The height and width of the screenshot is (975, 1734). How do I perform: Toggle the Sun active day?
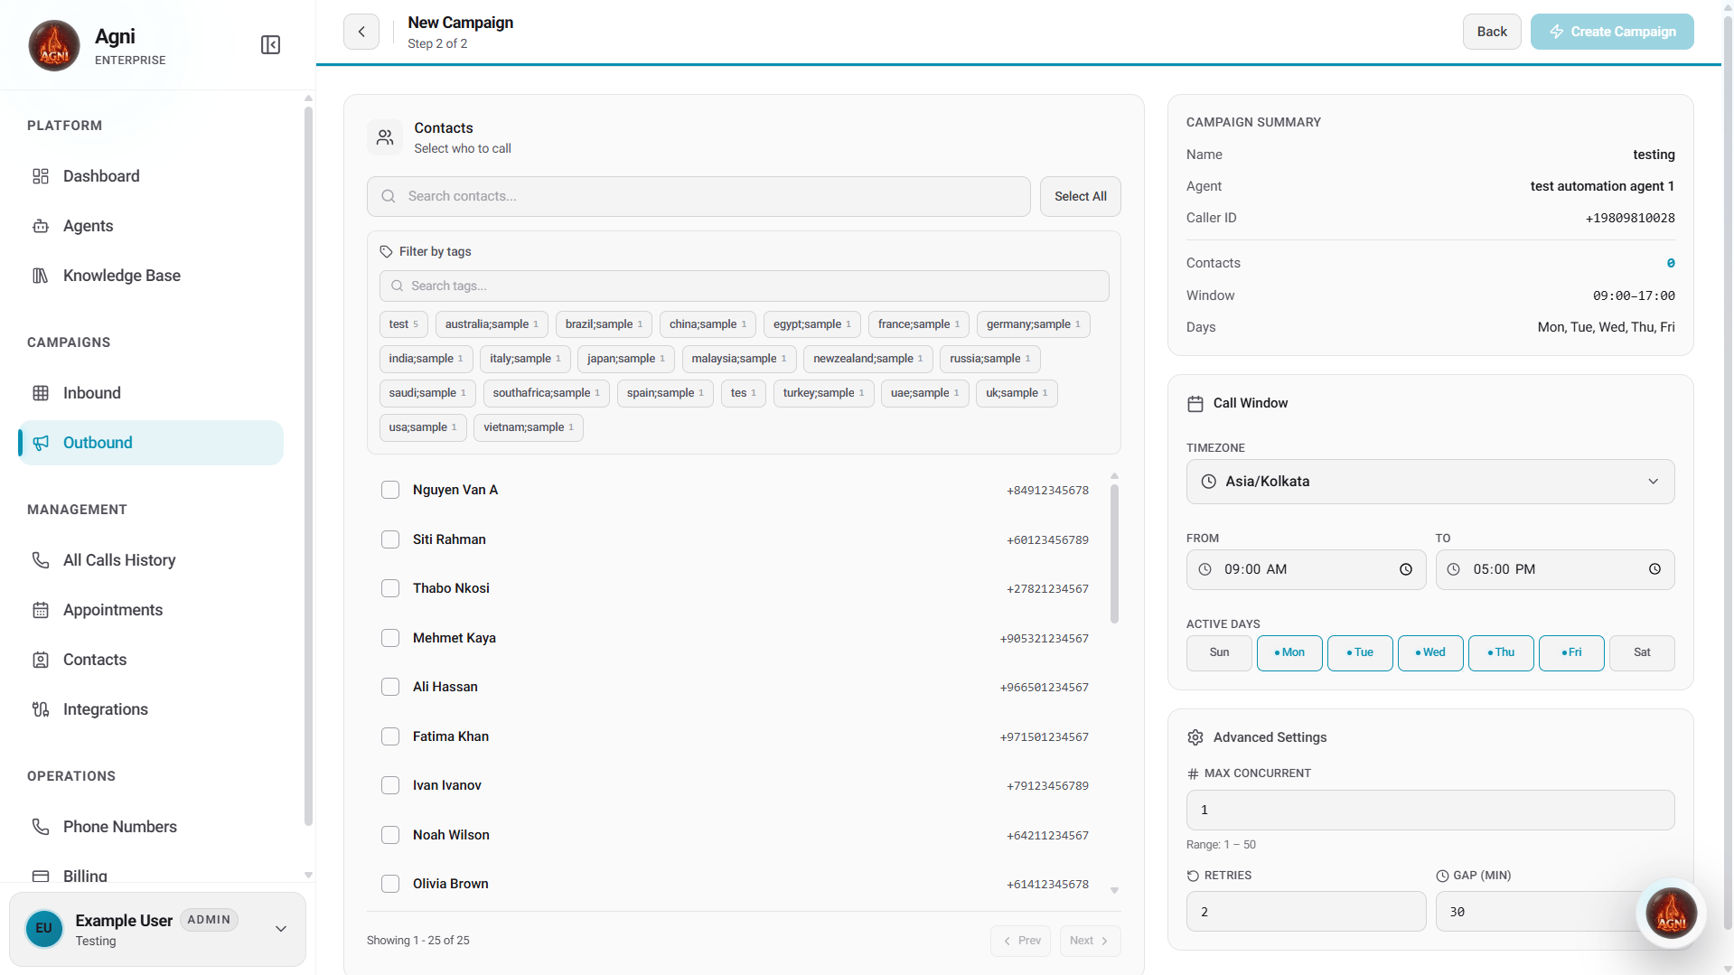(1219, 652)
